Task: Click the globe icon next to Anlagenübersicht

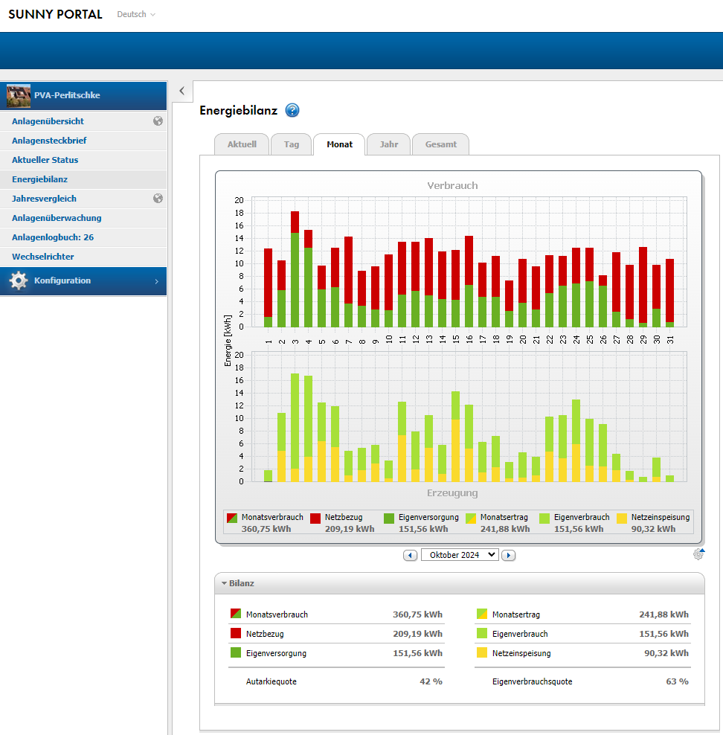Action: tap(158, 121)
